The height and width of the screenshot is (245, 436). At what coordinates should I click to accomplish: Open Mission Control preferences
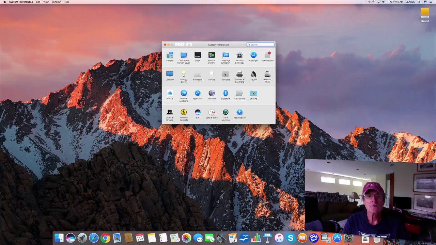pyautogui.click(x=212, y=58)
